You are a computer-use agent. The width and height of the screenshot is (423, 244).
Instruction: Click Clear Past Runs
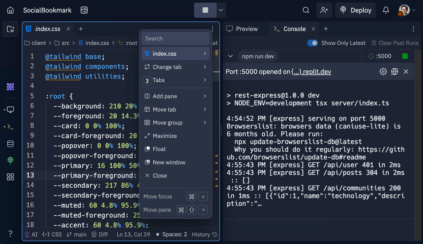coord(395,43)
